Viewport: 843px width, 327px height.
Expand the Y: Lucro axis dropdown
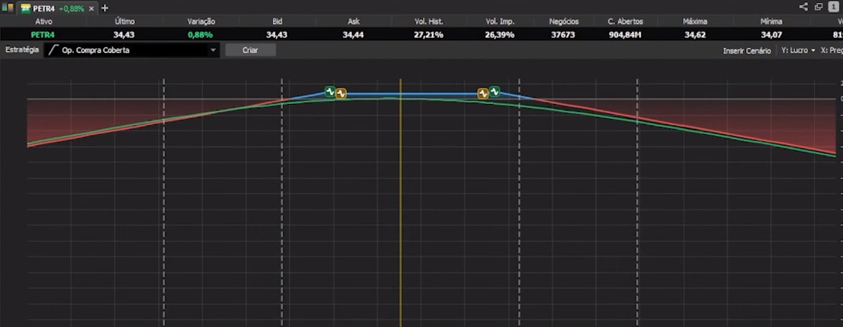[798, 51]
